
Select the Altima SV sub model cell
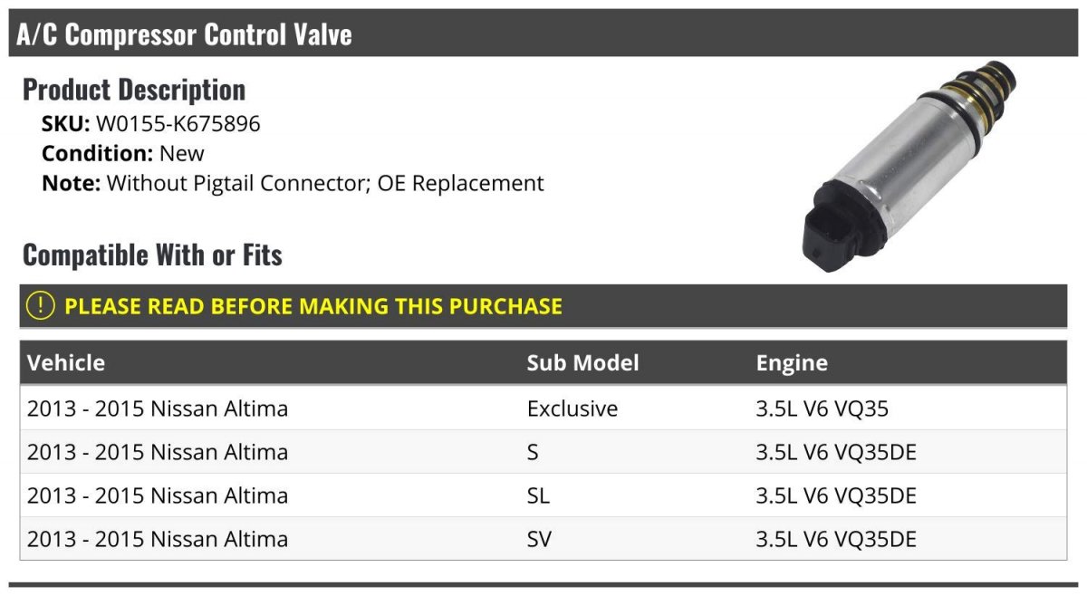539,539
